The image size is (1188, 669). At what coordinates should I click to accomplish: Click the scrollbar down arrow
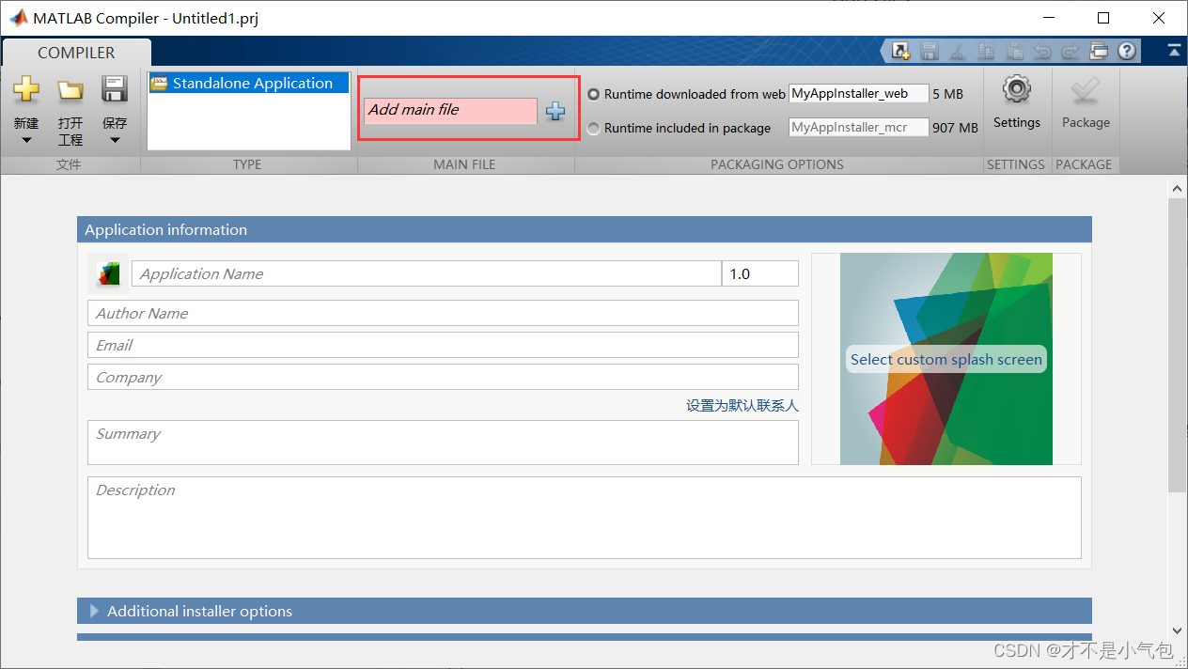pyautogui.click(x=1177, y=630)
